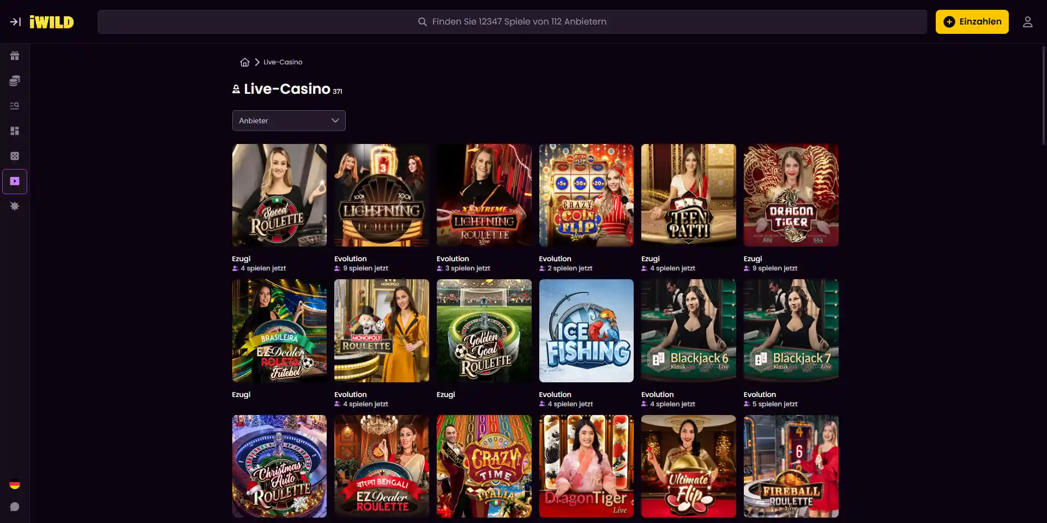The image size is (1047, 523).
Task: Open Crazy Time Italia thumbnail
Action: click(484, 466)
